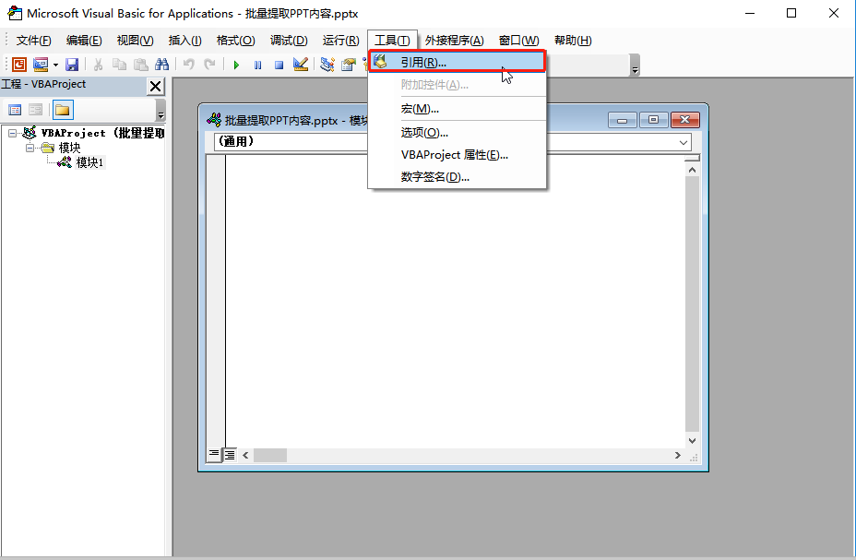Image resolution: width=856 pixels, height=560 pixels.
Task: Click horizontal scrollbar left arrow in code window
Action: [x=245, y=455]
